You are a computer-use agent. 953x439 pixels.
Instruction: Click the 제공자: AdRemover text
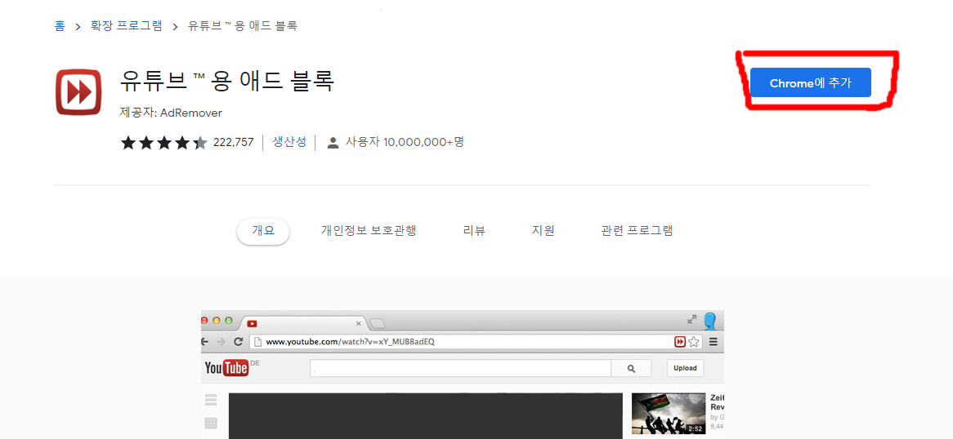[172, 113]
